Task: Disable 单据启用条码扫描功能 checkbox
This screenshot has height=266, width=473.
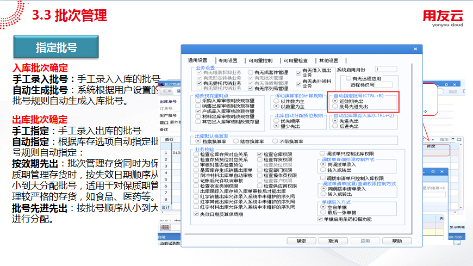Action: click(x=320, y=219)
